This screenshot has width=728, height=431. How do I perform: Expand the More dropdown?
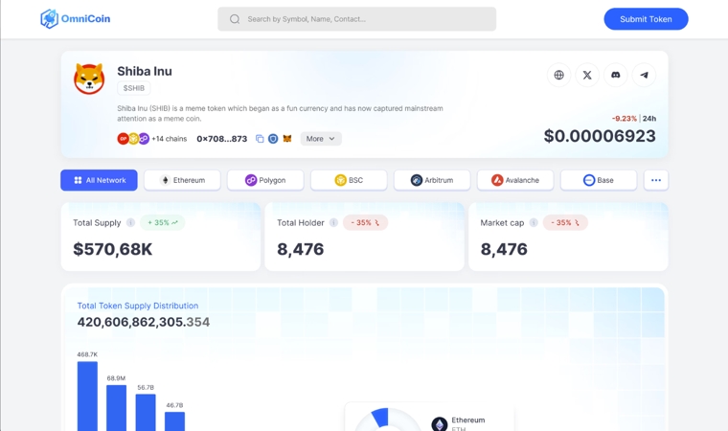pyautogui.click(x=321, y=139)
